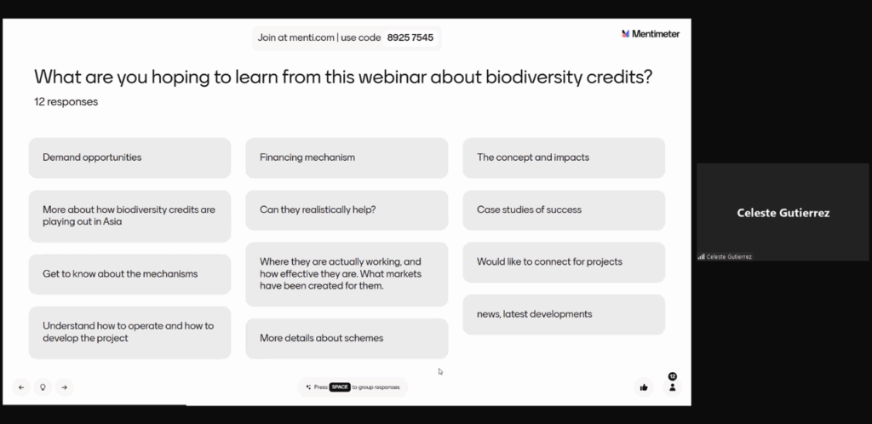Screen dimensions: 872x424
Task: Click the "Financing mechanism" response card
Action: pos(347,158)
